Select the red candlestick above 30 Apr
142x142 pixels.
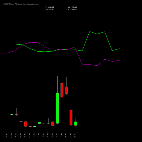point(16,115)
